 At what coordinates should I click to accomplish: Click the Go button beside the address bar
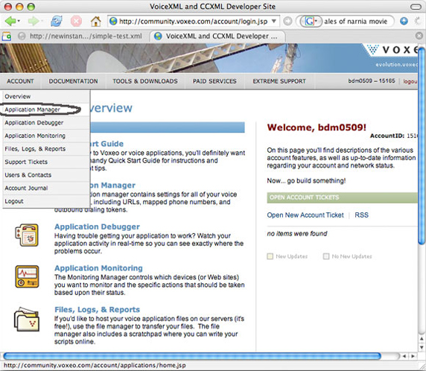click(x=287, y=21)
